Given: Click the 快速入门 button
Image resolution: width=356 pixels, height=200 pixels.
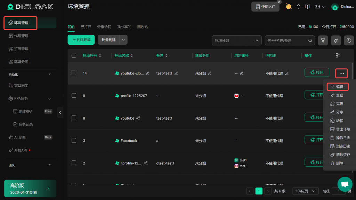Looking at the screenshot, I should tap(265, 7).
